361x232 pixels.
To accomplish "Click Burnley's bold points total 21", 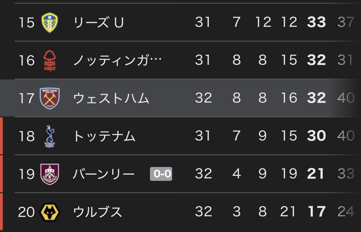I will tap(316, 174).
